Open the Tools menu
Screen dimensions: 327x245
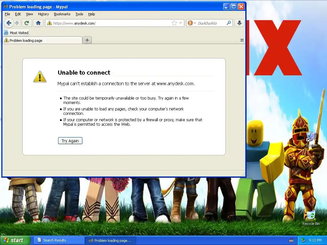pos(79,14)
